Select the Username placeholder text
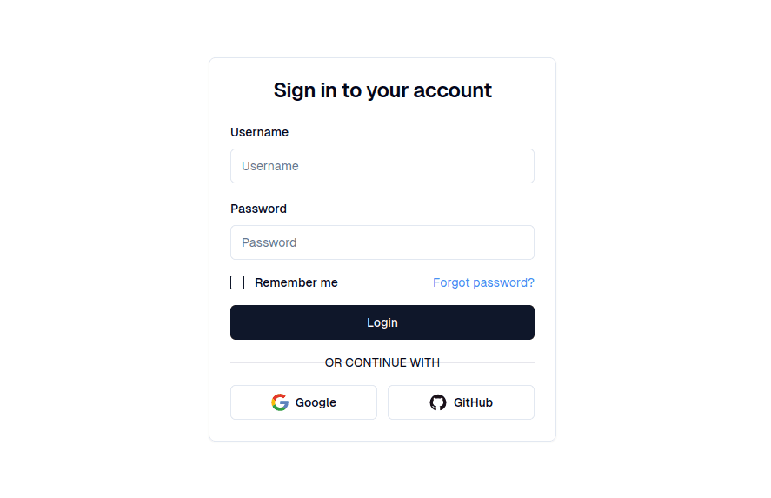 click(x=270, y=166)
